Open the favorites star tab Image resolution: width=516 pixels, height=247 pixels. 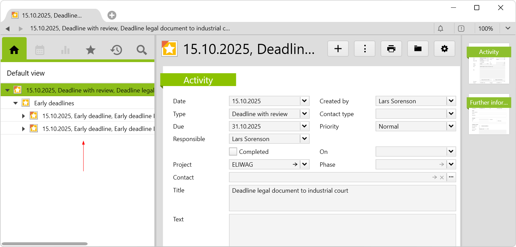(91, 50)
